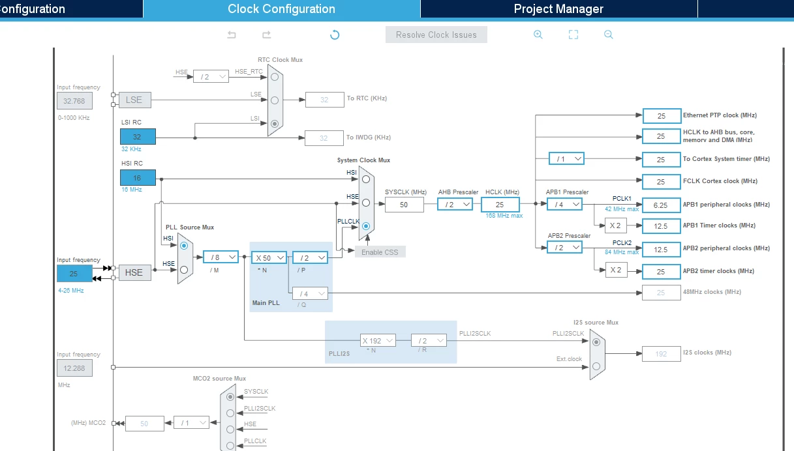Click the HSI RC 16 value box
The height and width of the screenshot is (451, 794).
tap(138, 178)
